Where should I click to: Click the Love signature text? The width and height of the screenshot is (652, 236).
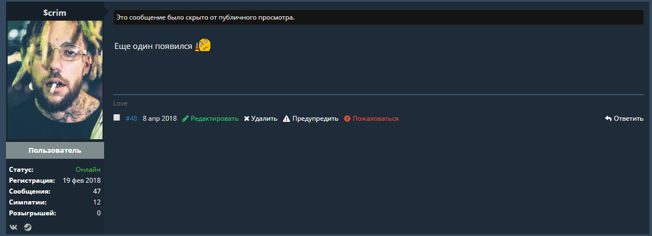pos(120,103)
